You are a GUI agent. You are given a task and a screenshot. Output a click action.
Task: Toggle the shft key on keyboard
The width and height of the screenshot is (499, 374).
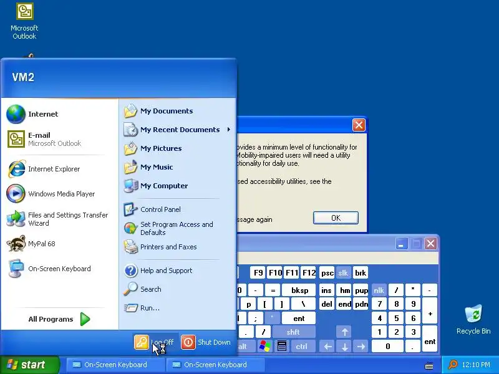click(x=293, y=332)
